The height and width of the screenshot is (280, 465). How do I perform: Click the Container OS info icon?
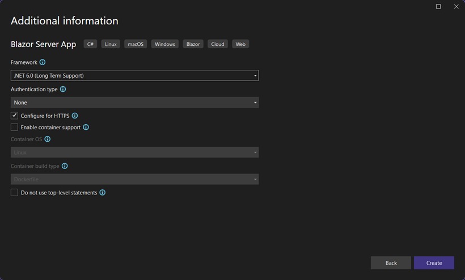[48, 139]
